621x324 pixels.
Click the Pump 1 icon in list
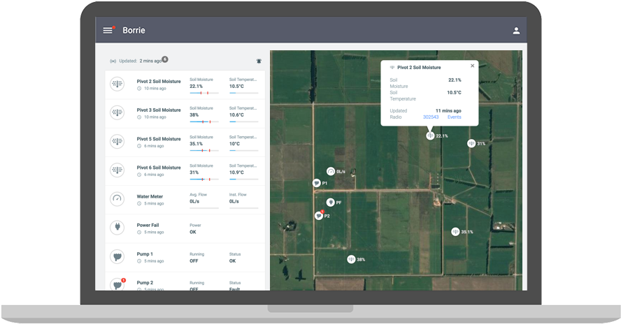(117, 256)
